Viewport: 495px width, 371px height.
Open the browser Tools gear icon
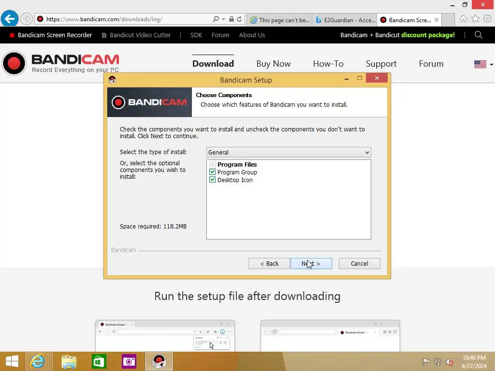[x=487, y=19]
